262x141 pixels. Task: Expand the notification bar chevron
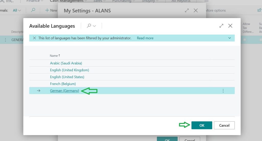click(229, 38)
